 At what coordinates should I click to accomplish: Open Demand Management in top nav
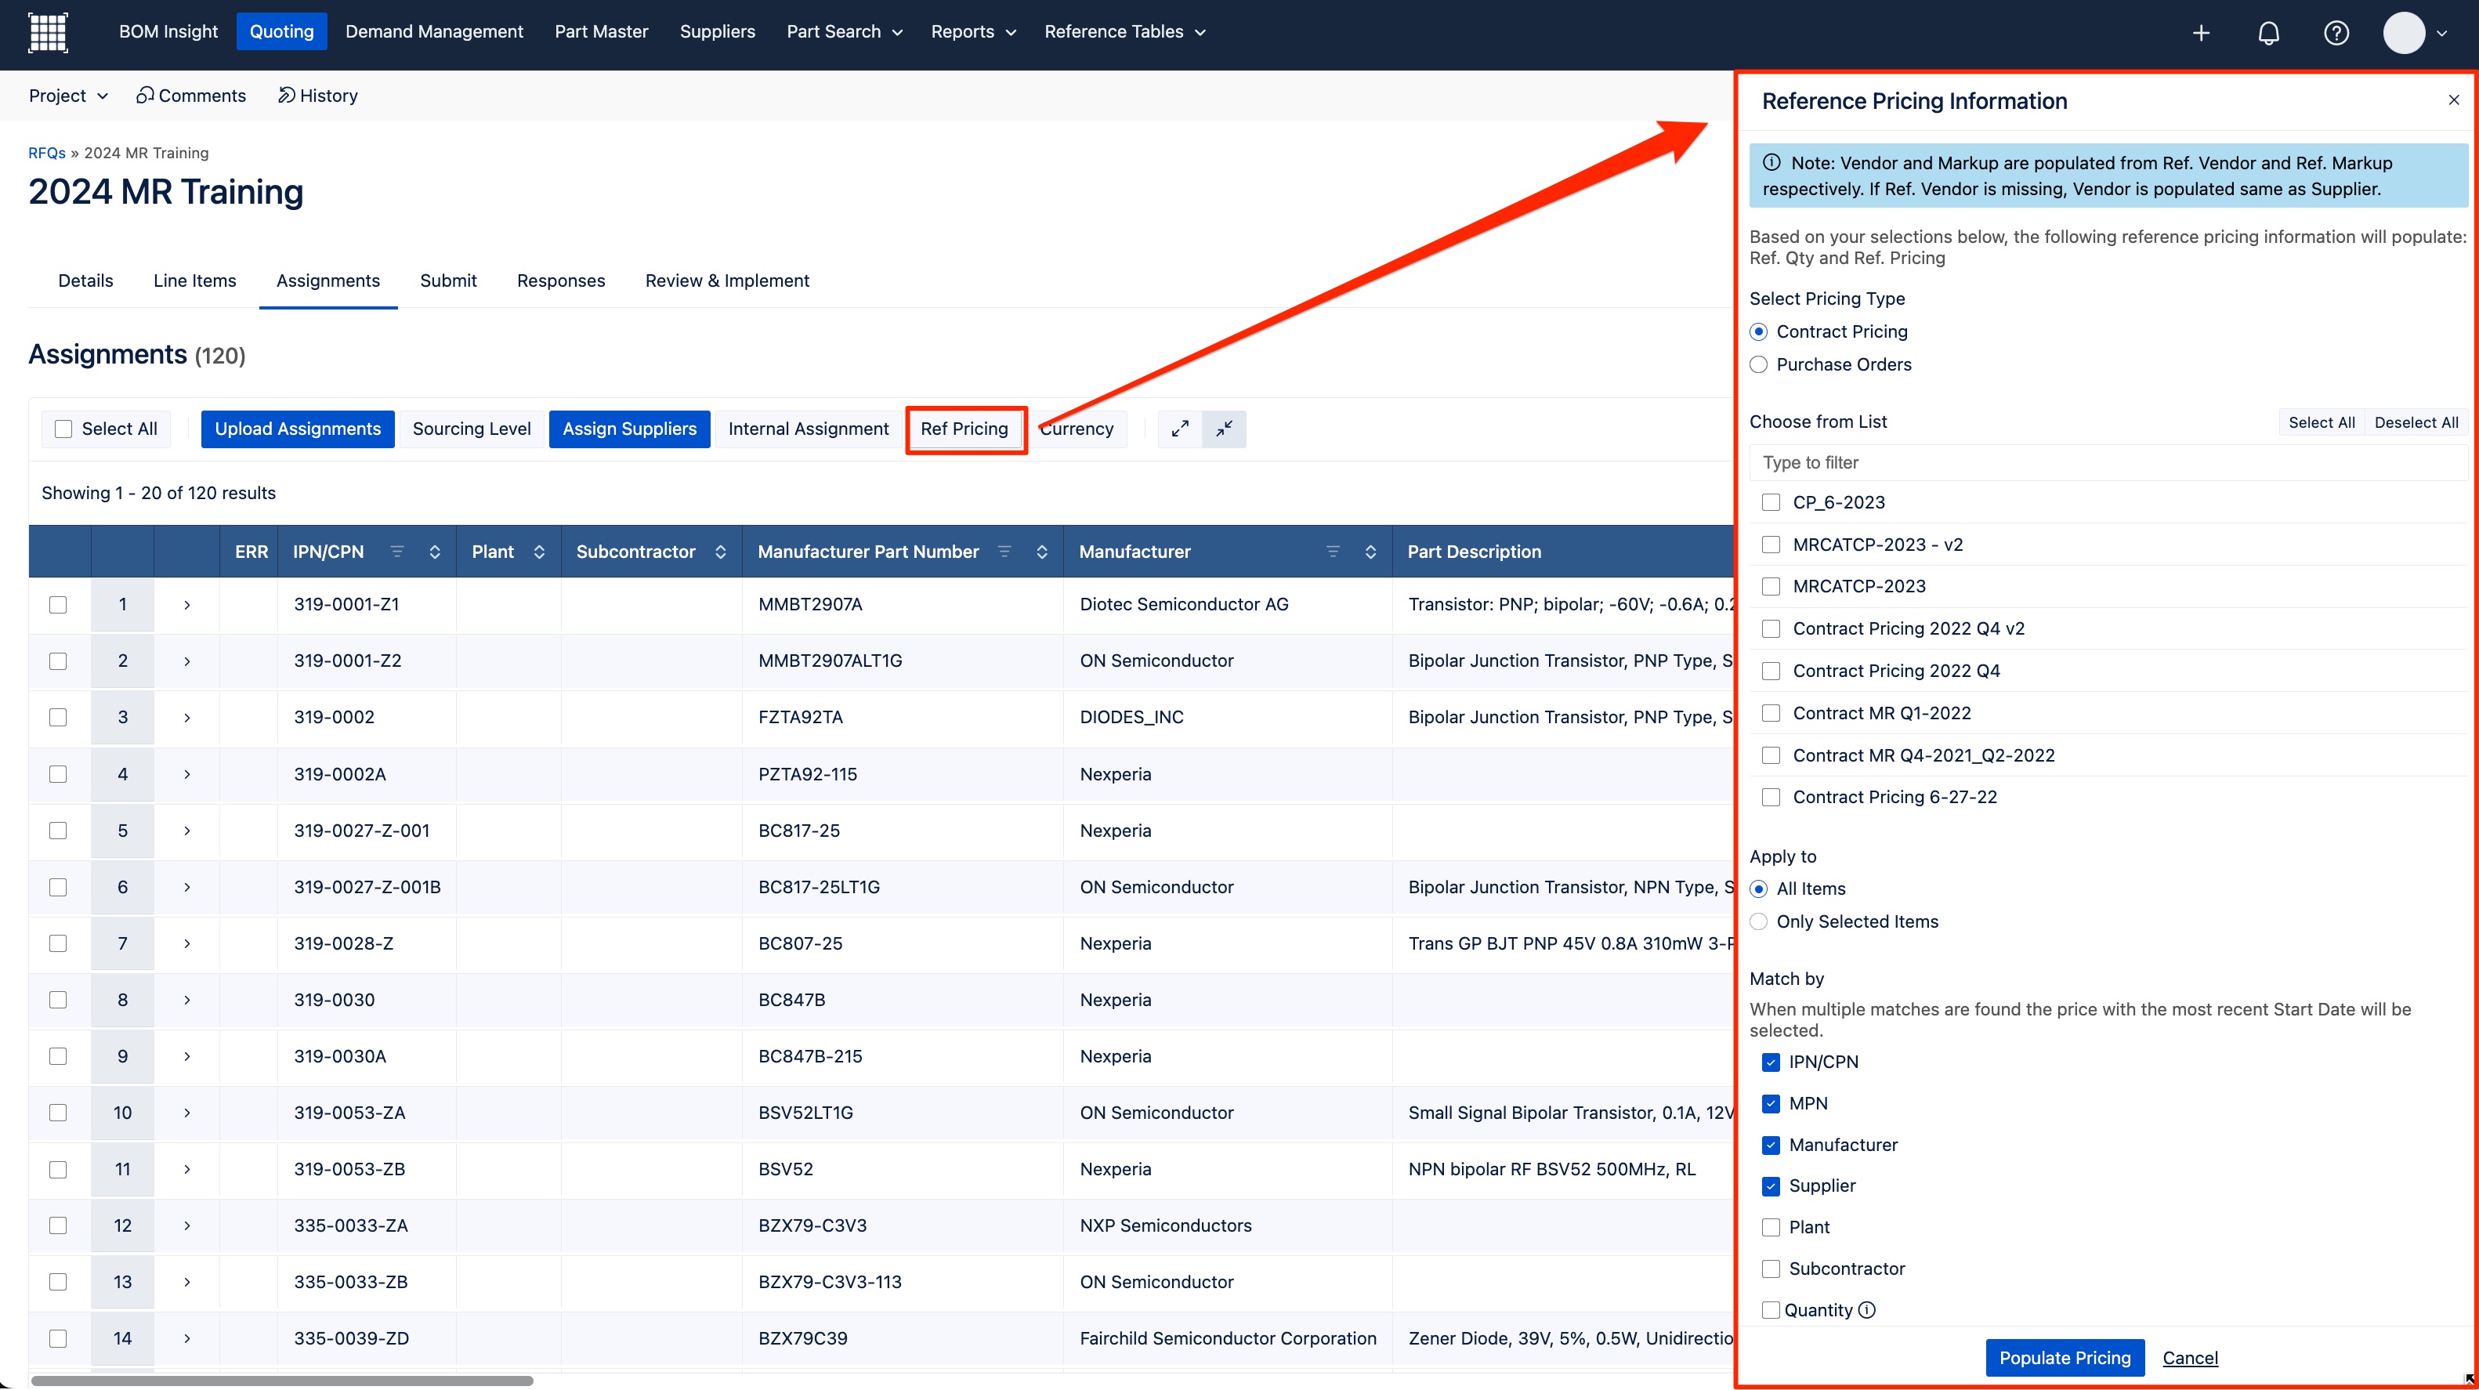tap(434, 32)
